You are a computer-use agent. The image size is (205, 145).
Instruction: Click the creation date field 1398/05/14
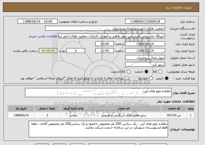click(145, 44)
